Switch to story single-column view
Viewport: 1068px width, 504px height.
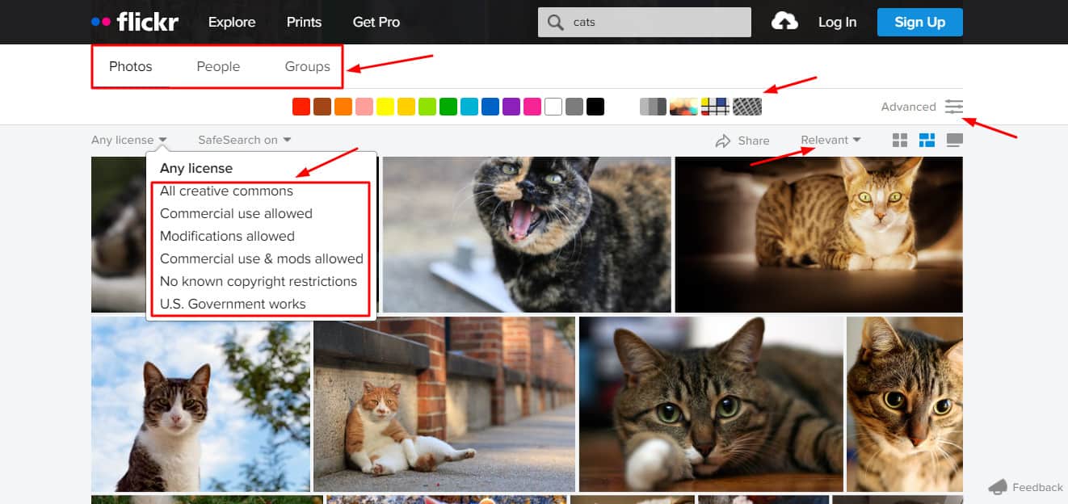954,141
